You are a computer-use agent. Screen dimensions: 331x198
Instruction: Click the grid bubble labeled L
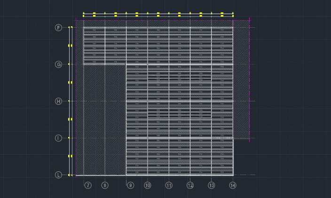[58, 175]
